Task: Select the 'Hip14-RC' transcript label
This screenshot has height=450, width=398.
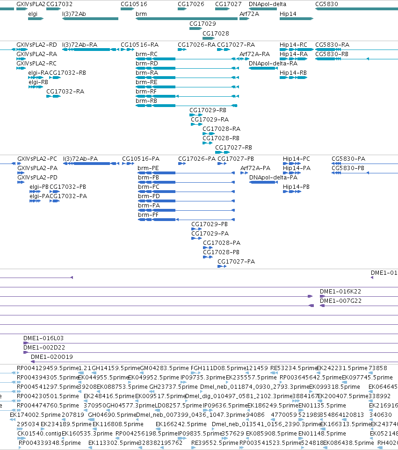Action: point(294,45)
